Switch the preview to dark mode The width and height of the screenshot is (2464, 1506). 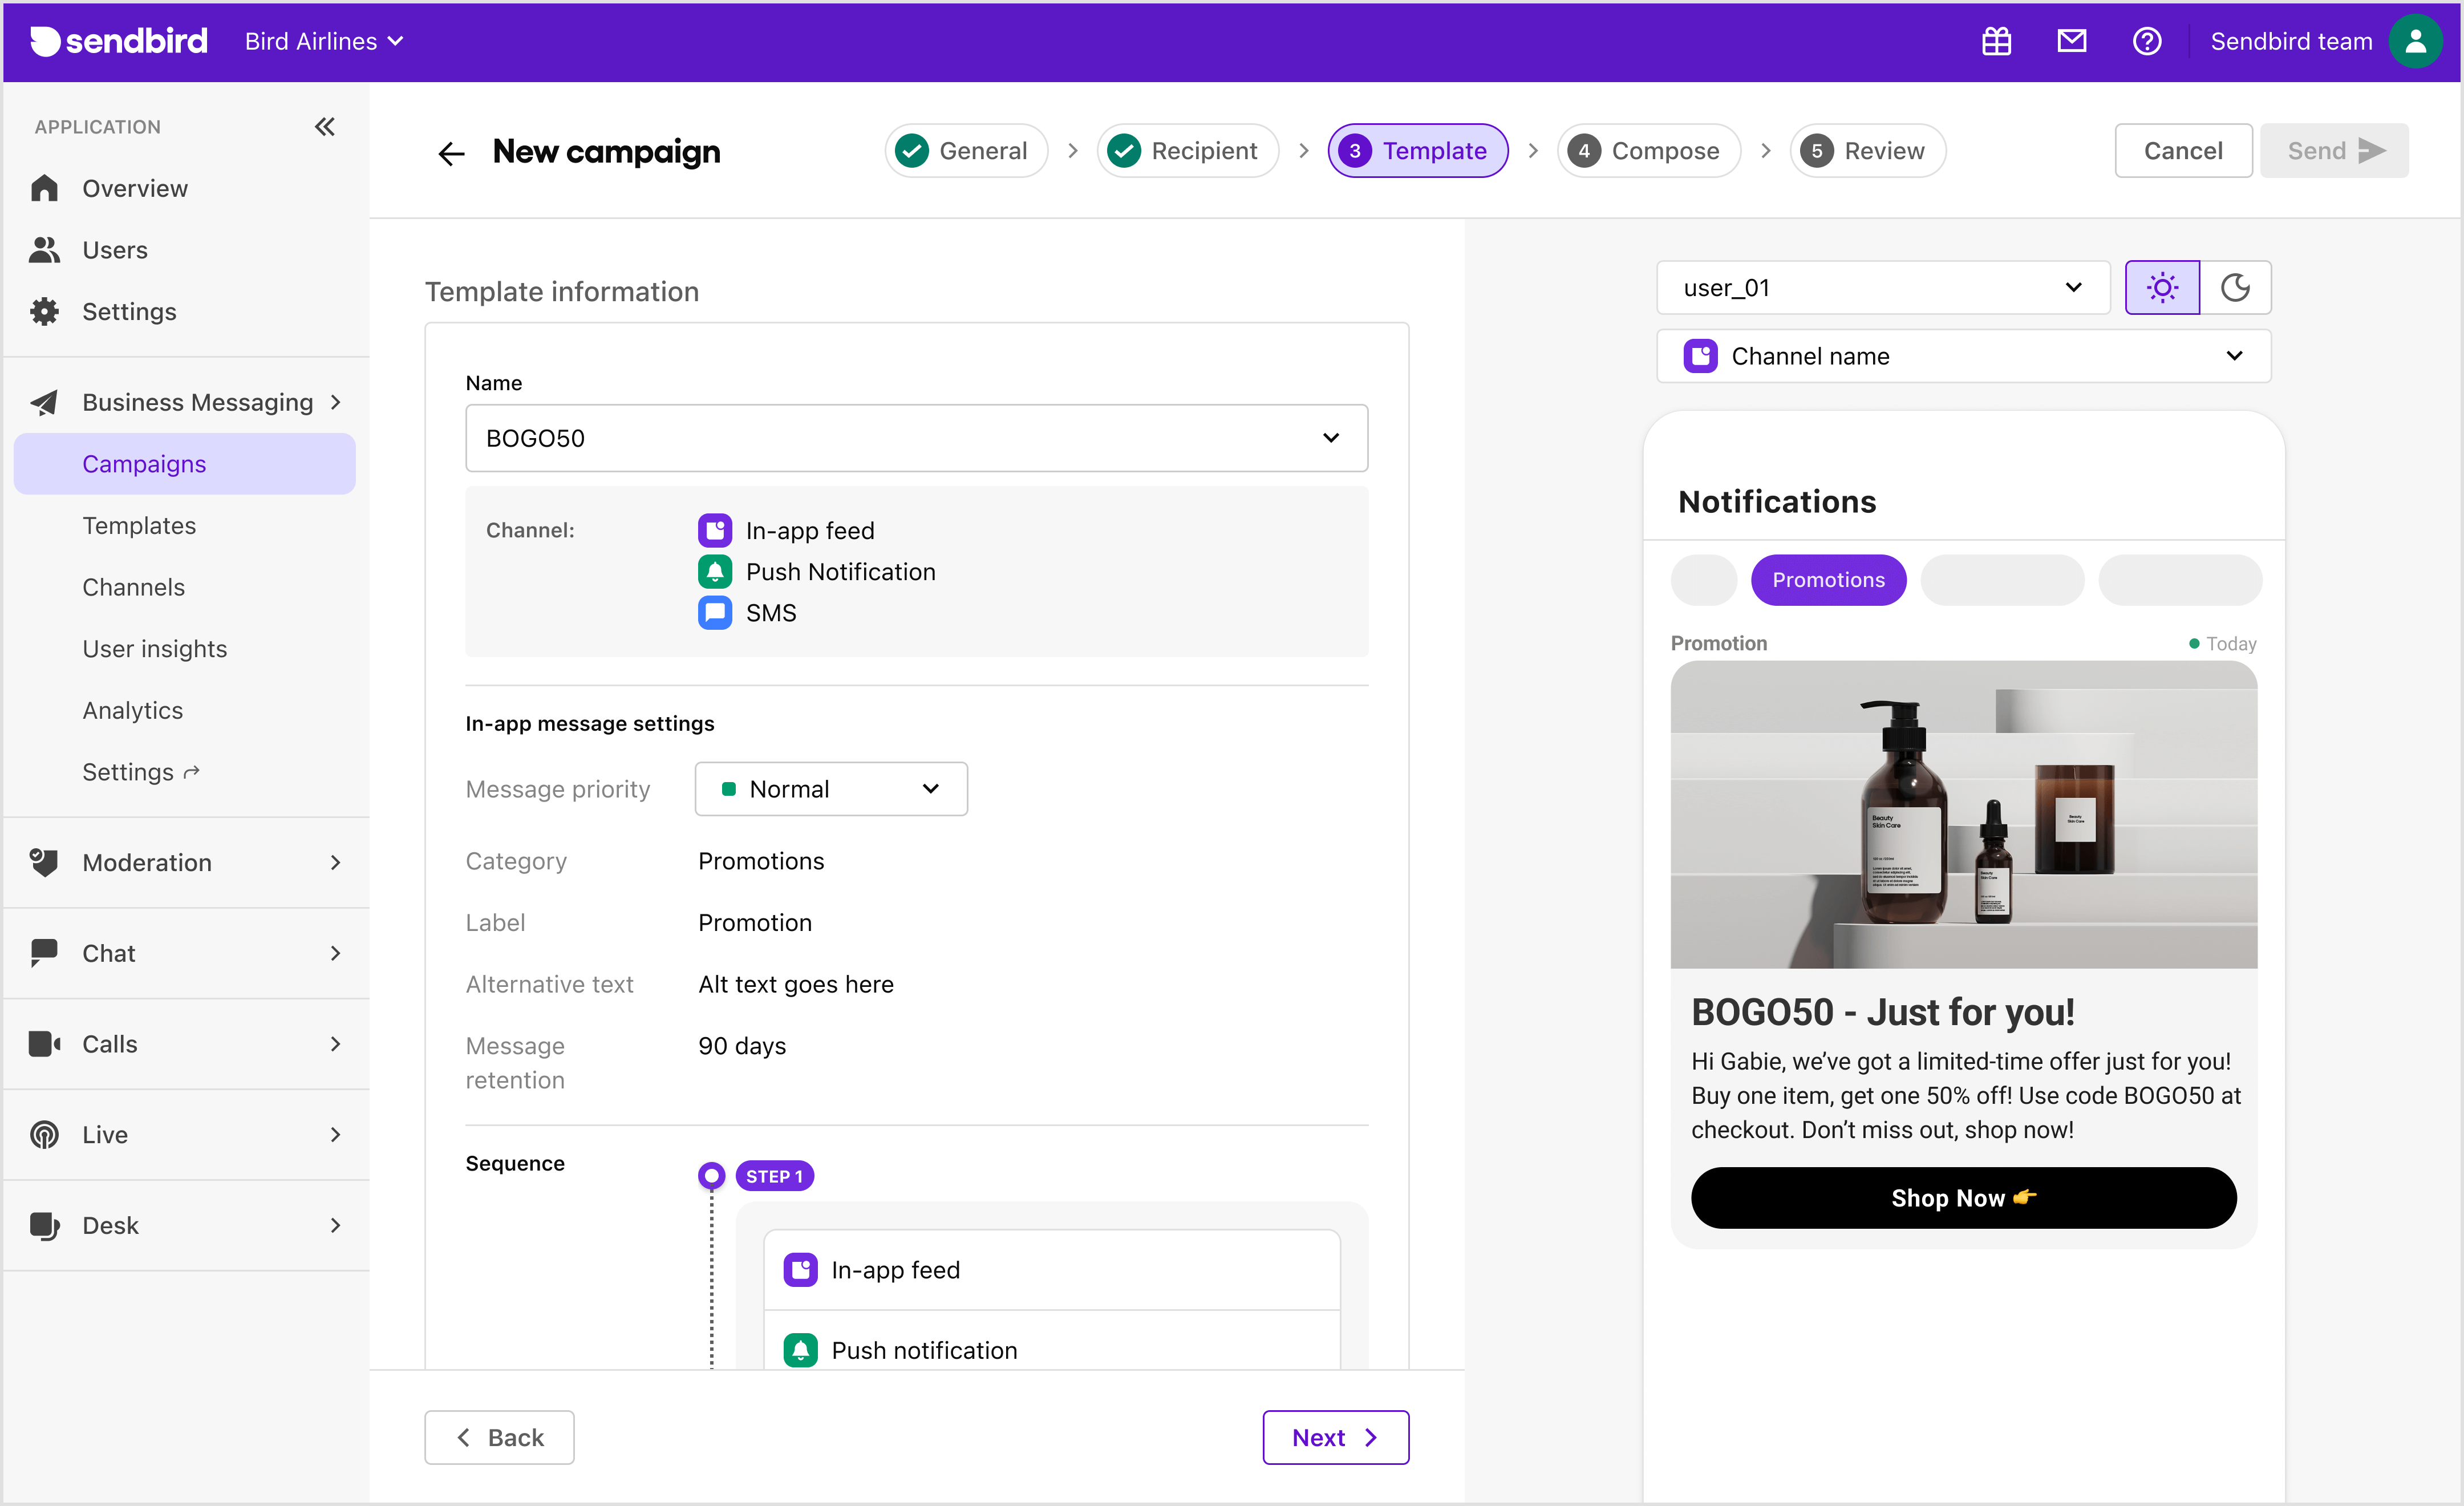pyautogui.click(x=2236, y=288)
